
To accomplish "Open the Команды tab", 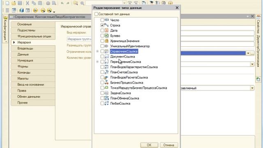I will coord(33,73).
